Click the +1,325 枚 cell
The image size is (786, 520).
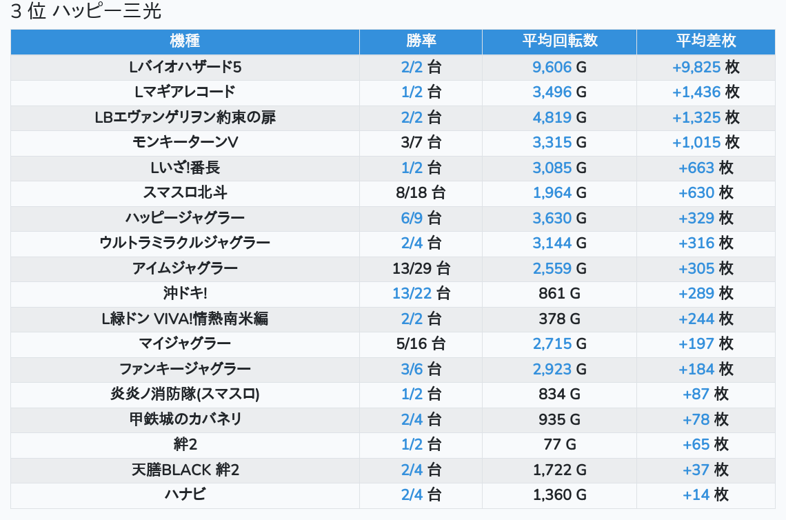click(706, 117)
